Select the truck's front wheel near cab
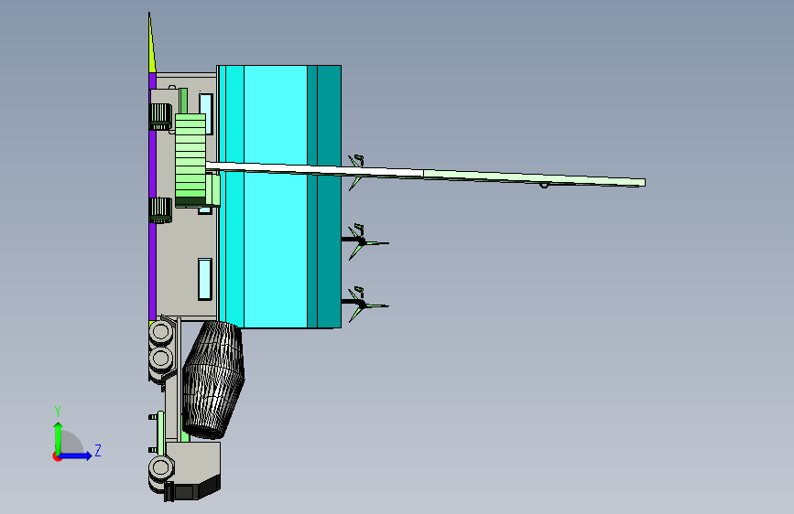 point(161,467)
